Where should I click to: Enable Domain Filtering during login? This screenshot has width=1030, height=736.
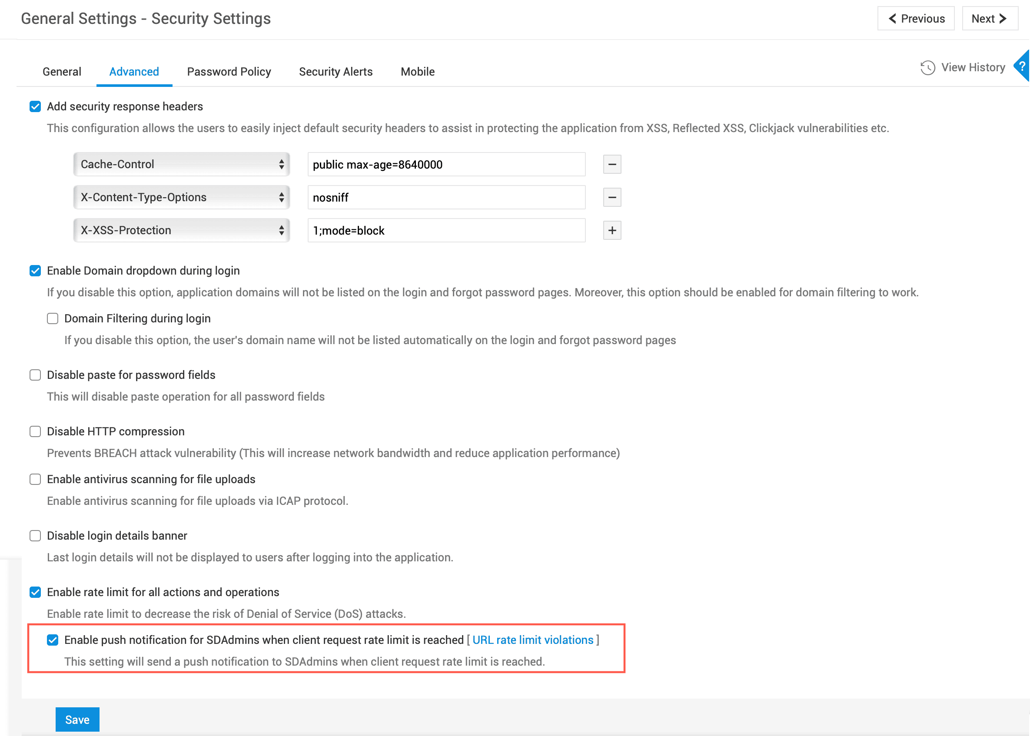tap(53, 318)
